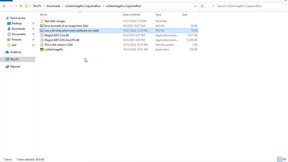The height and width of the screenshot is (162, 288).
Task: Open Desktop in the sidebar
Action: coord(17,23)
